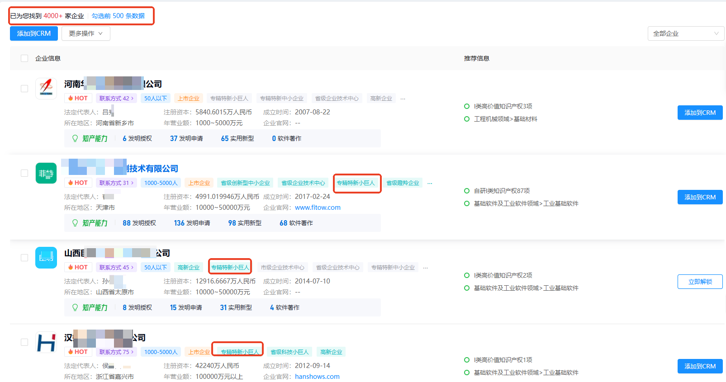The height and width of the screenshot is (382, 726).
Task: Select the checkbox for the Shanxi company
Action: tap(24, 258)
